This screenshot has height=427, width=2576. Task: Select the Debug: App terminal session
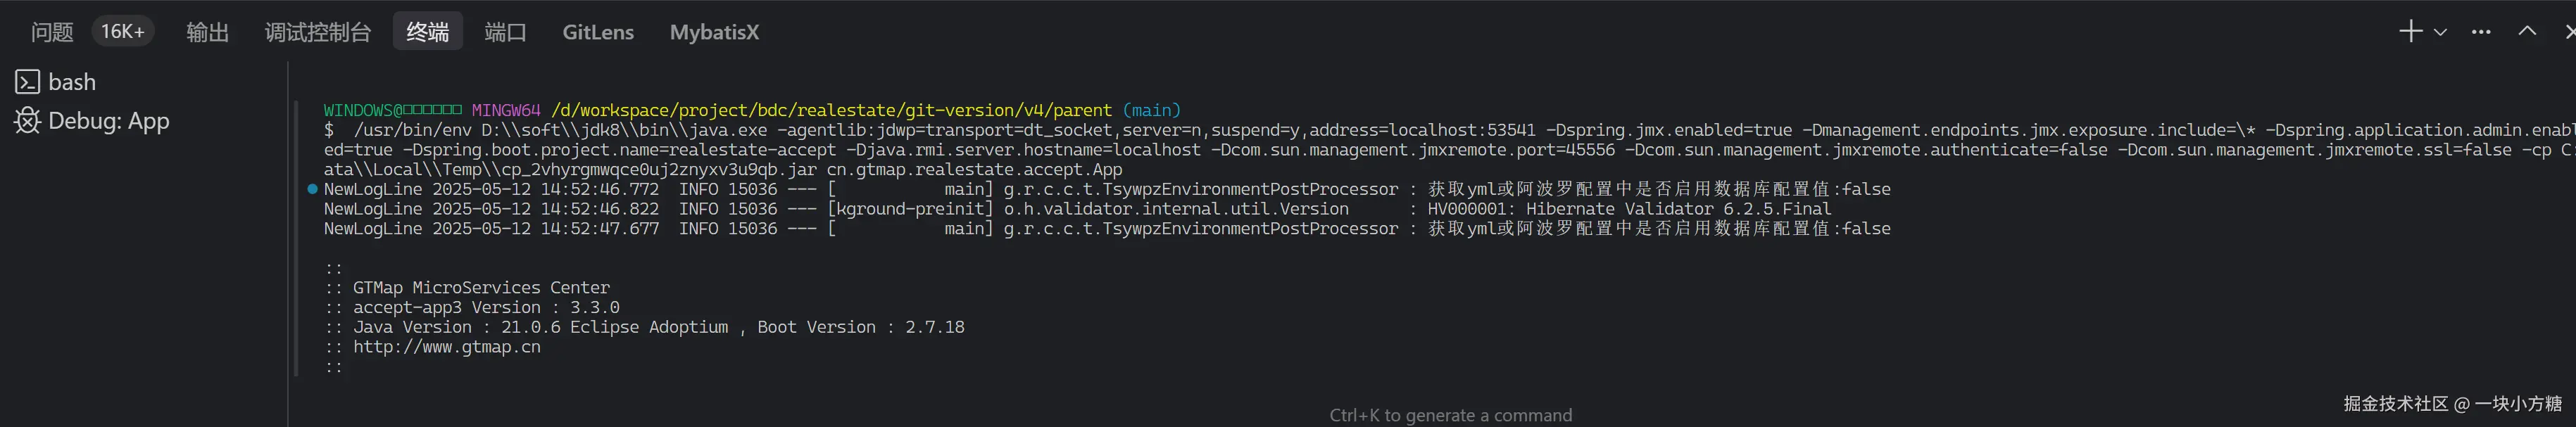tap(108, 121)
